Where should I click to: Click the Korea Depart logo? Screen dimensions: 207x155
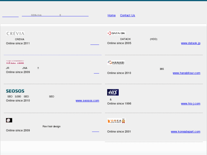click(116, 121)
